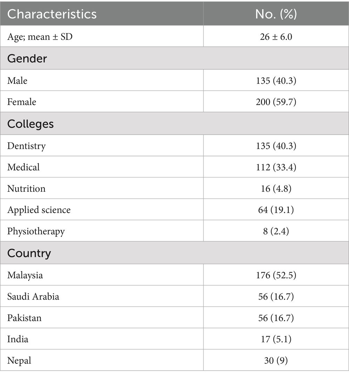This screenshot has width=349, height=377.
Task: Click the Dentistry row label
Action: click(x=26, y=146)
